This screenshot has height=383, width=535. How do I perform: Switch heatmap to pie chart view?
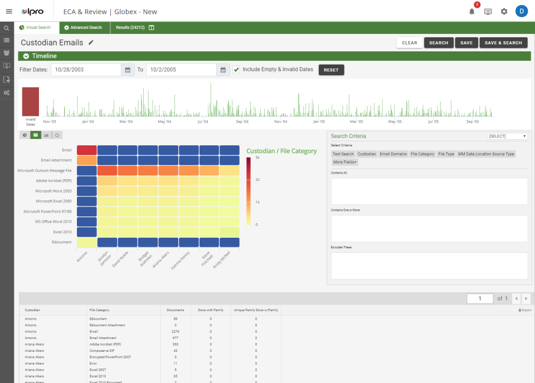click(25, 135)
